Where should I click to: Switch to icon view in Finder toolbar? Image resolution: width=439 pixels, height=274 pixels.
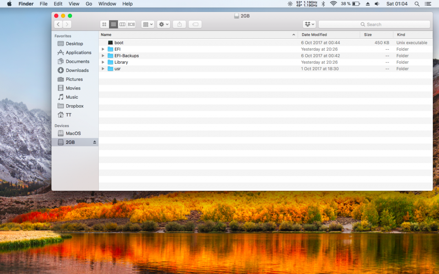[x=104, y=24]
